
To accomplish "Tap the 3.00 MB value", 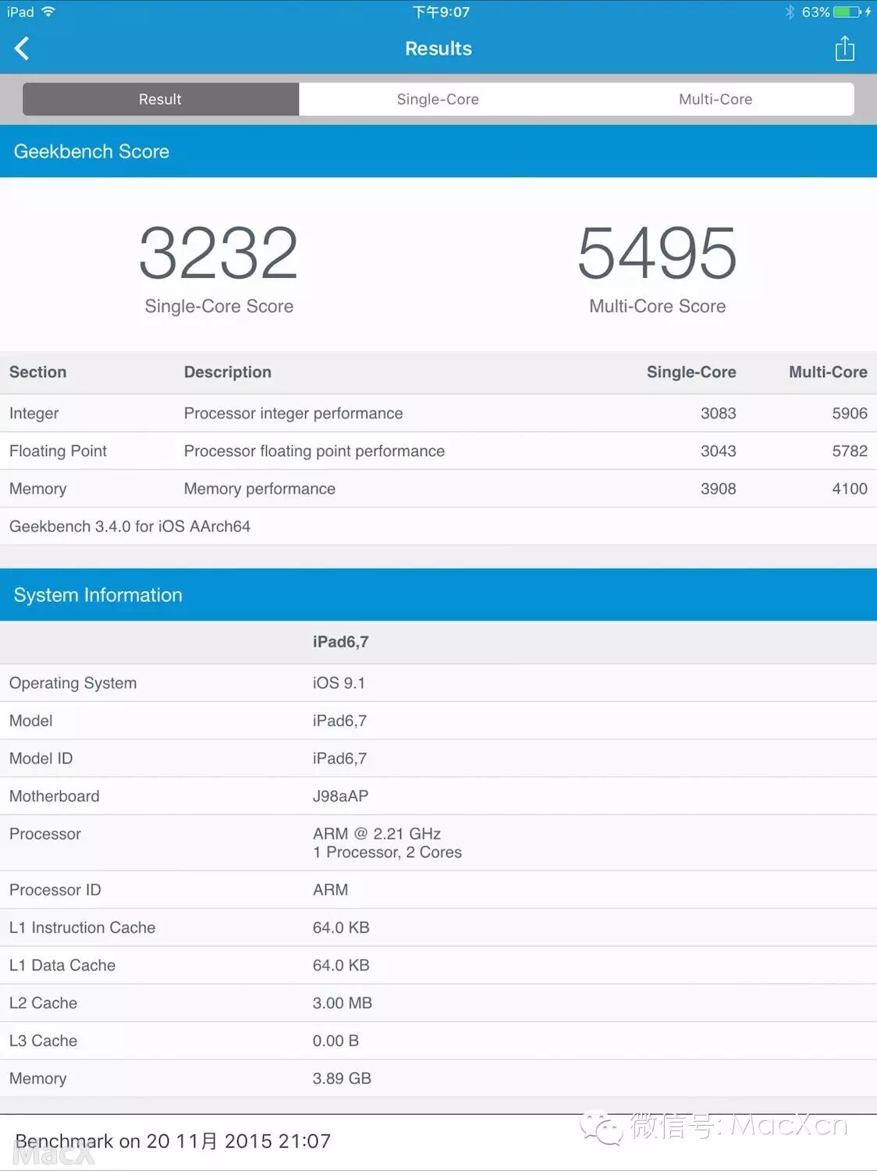I will [x=343, y=1003].
